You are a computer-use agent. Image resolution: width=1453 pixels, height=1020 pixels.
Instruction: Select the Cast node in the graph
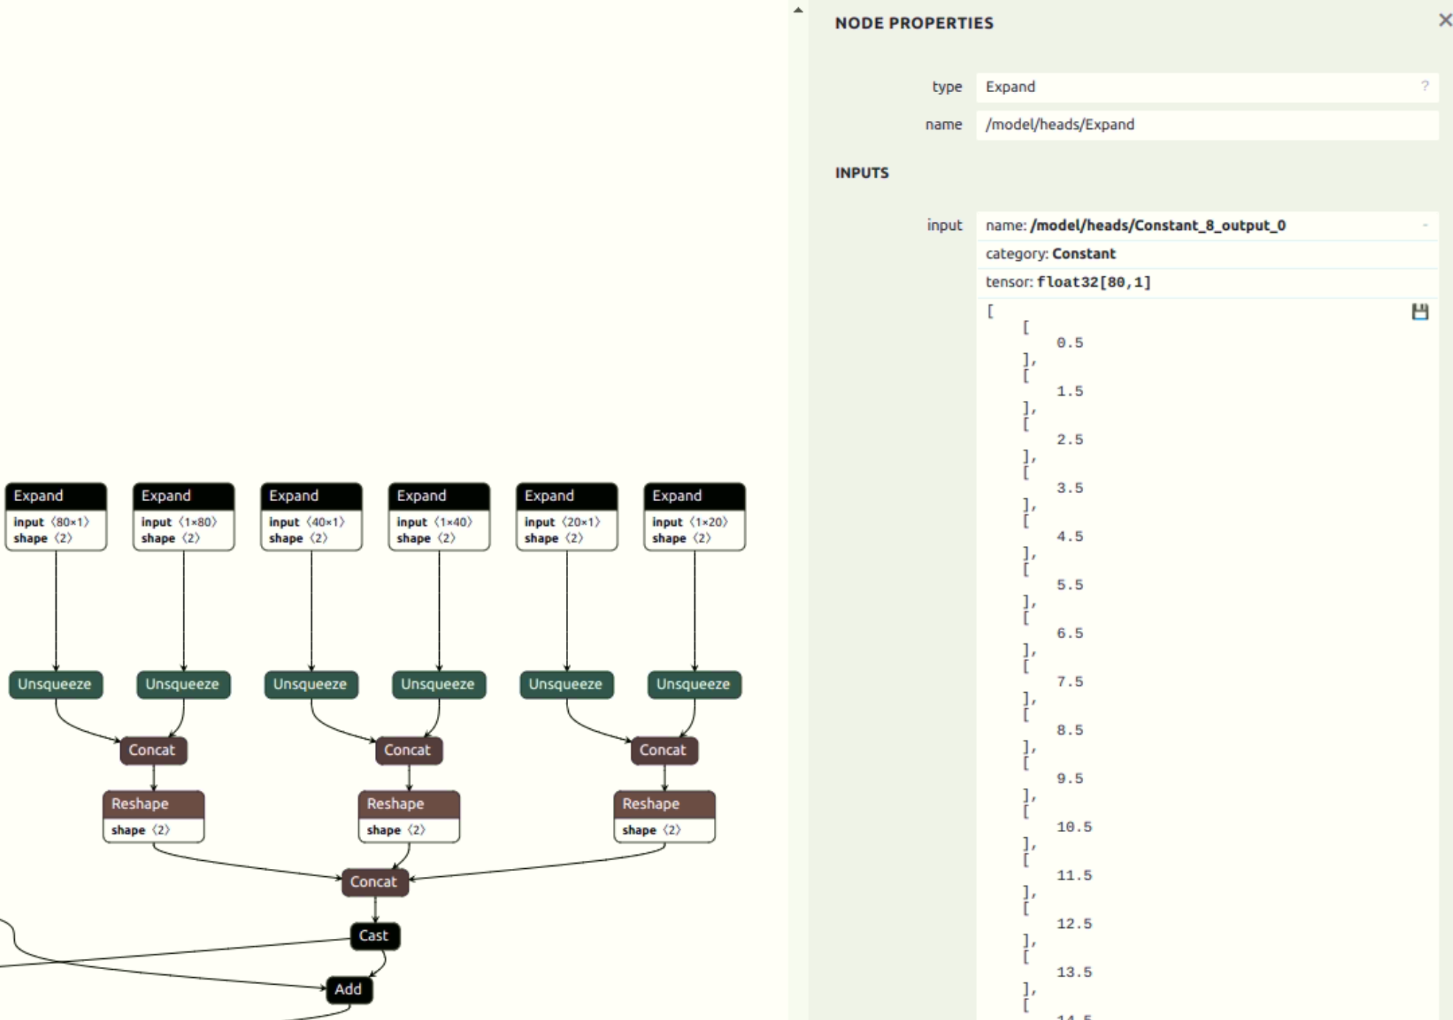tap(374, 935)
